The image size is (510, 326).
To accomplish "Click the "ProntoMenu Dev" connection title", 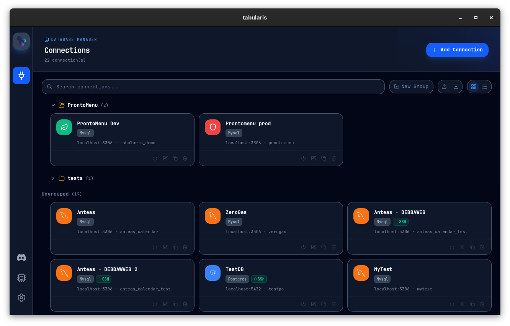I will pyautogui.click(x=98, y=124).
